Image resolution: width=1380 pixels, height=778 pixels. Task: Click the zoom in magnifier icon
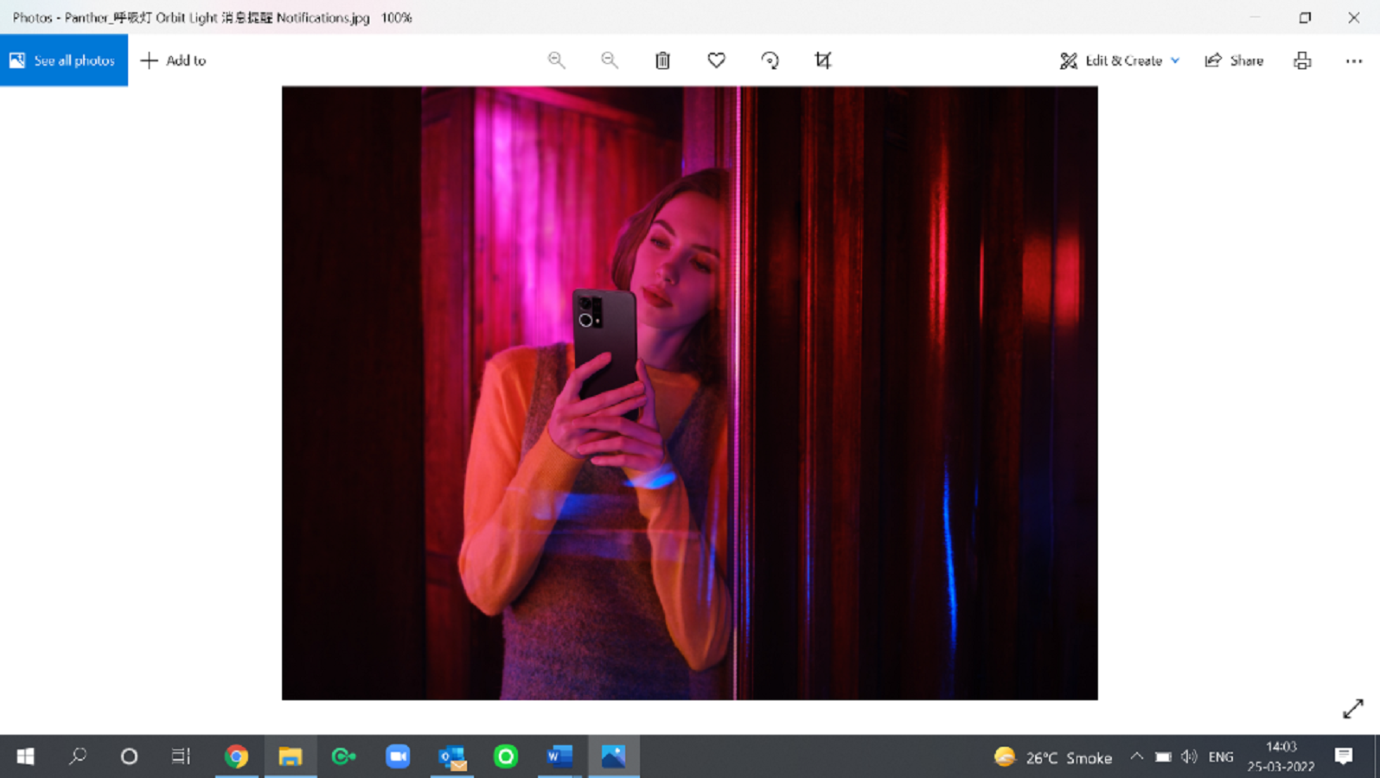[x=556, y=61]
